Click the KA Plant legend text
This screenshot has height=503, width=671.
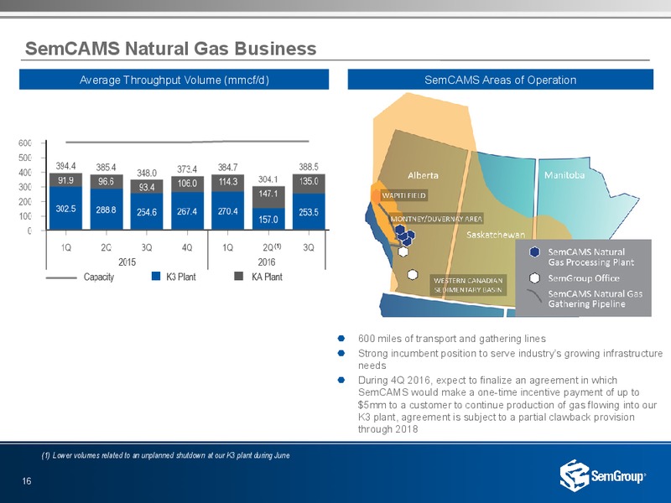[x=267, y=277]
